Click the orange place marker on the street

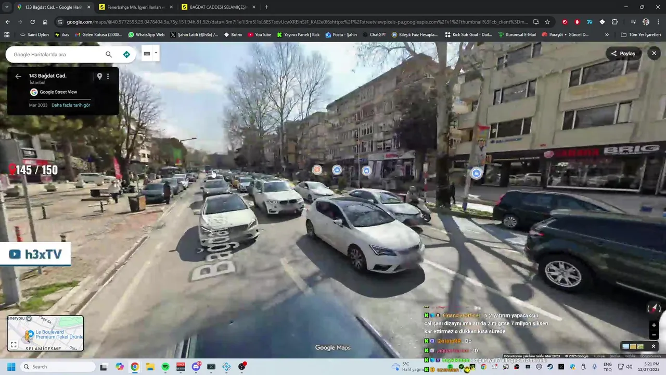tap(317, 170)
